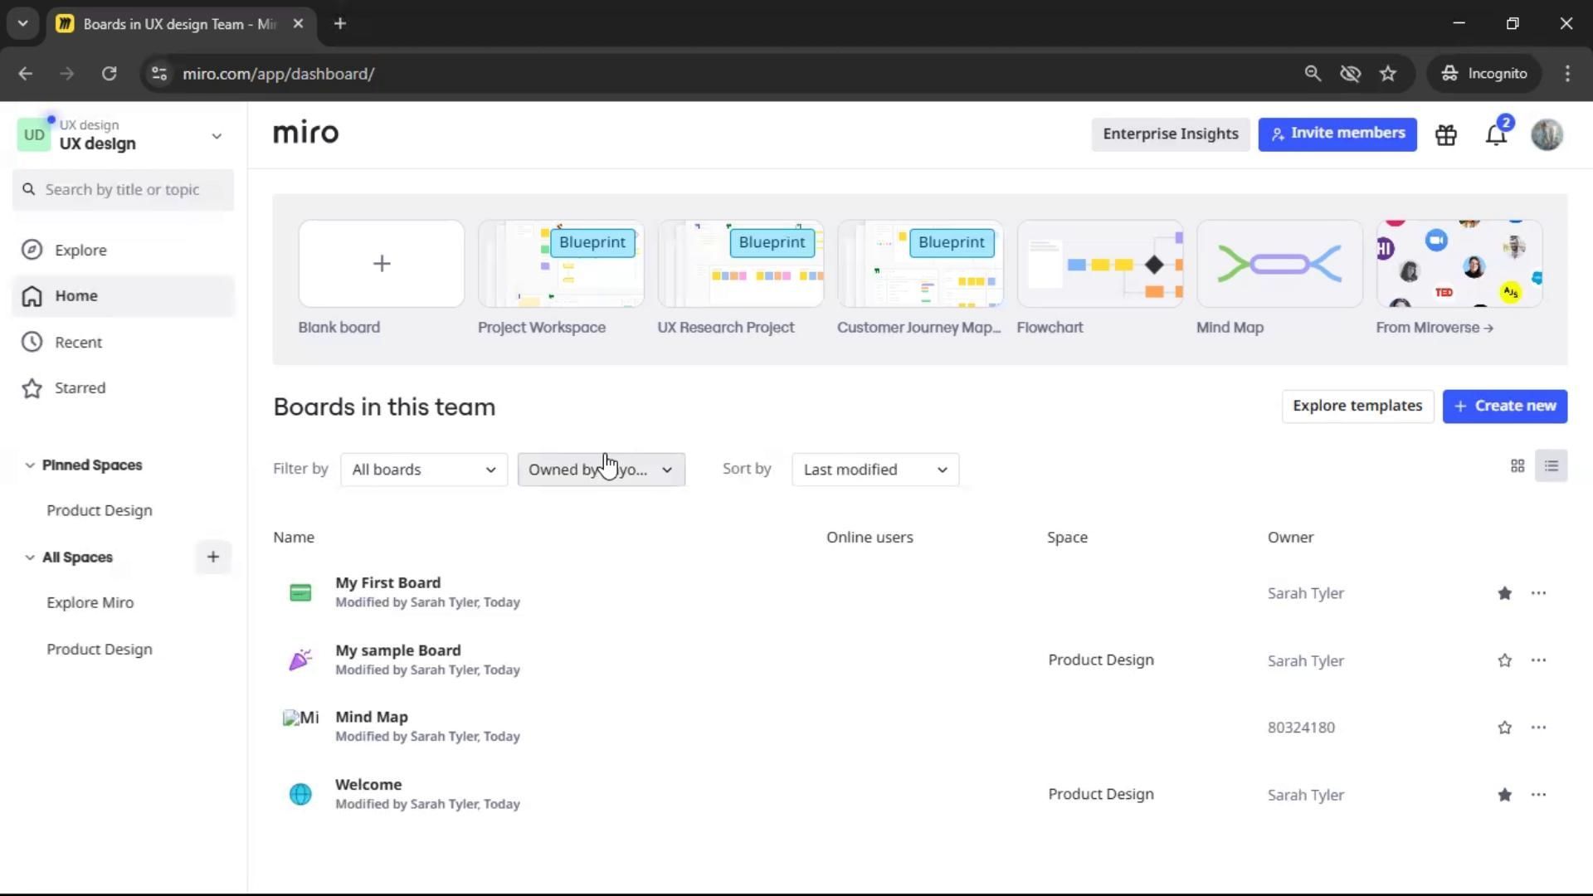Click Explore templates button
Image resolution: width=1593 pixels, height=896 pixels.
tap(1357, 407)
